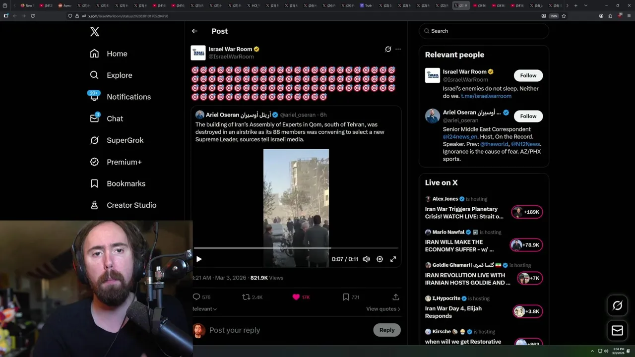Click the 821.9K Views count
This screenshot has width=635, height=357.
pos(267,278)
